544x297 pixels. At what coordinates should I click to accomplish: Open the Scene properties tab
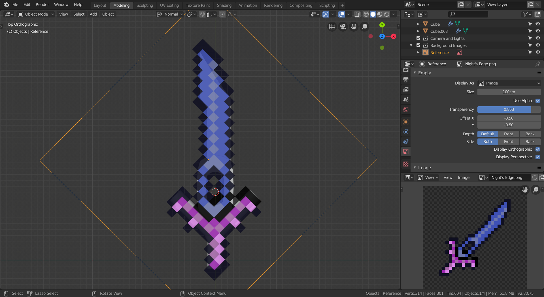[406, 100]
